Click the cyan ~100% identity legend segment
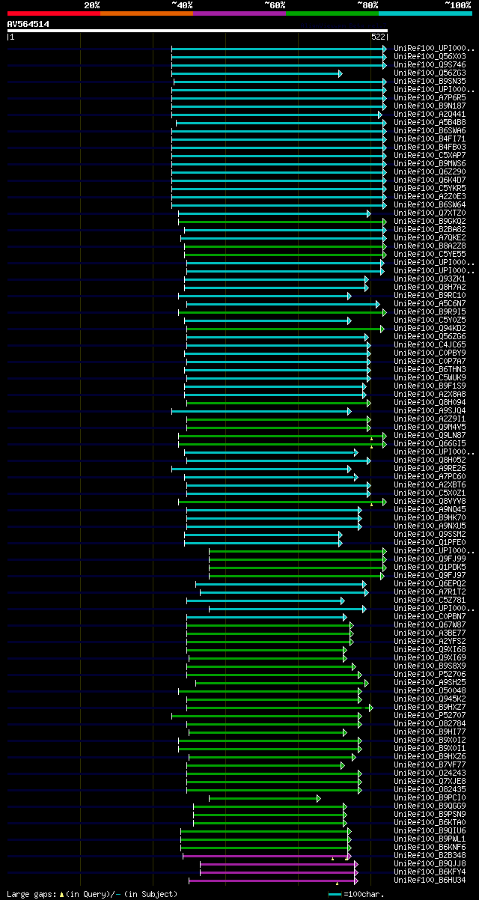479x900 pixels. [425, 13]
